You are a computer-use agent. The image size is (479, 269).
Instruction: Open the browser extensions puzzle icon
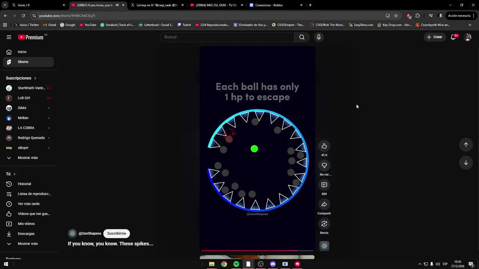[x=418, y=16]
